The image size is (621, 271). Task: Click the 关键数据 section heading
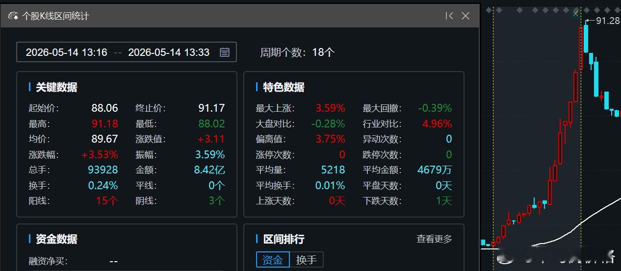56,87
